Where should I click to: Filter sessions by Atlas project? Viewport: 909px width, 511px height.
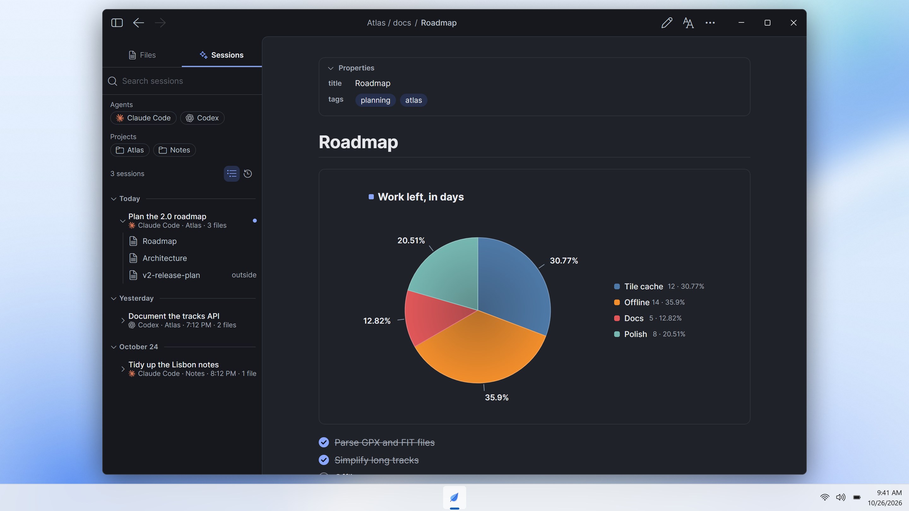(130, 150)
